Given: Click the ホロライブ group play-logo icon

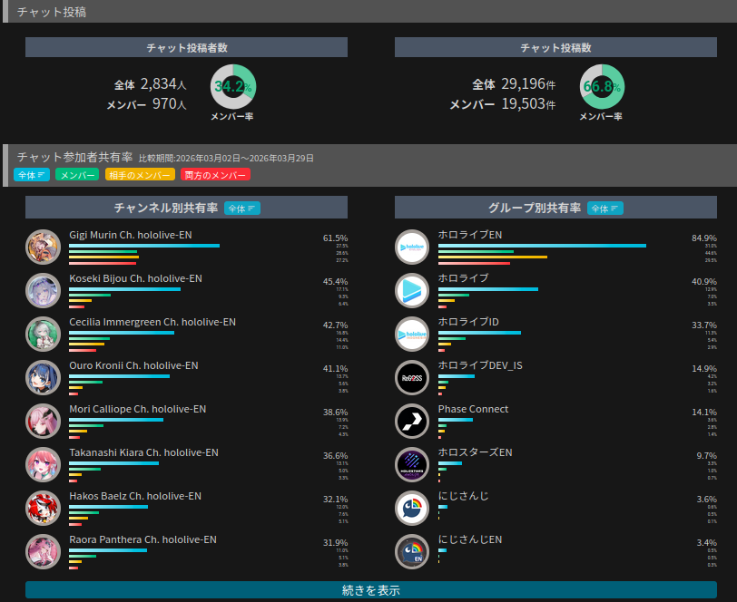Looking at the screenshot, I should pos(412,291).
